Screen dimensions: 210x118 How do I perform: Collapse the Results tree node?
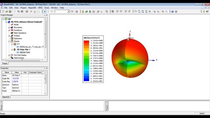pos(9,42)
